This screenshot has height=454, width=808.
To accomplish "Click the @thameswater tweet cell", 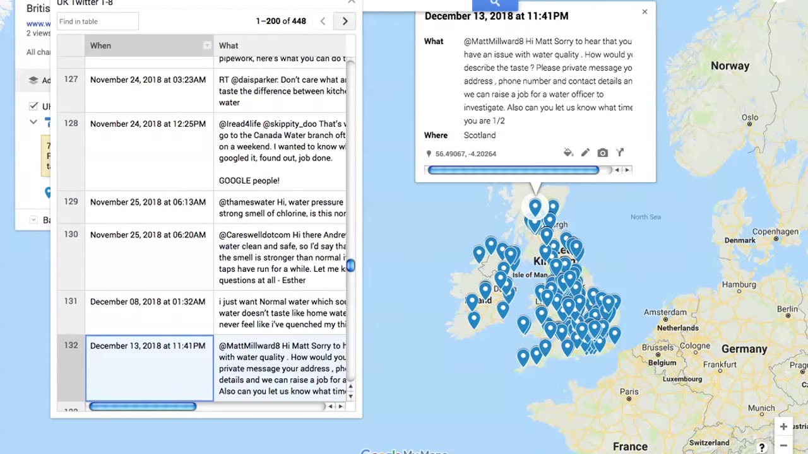I will pyautogui.click(x=280, y=207).
